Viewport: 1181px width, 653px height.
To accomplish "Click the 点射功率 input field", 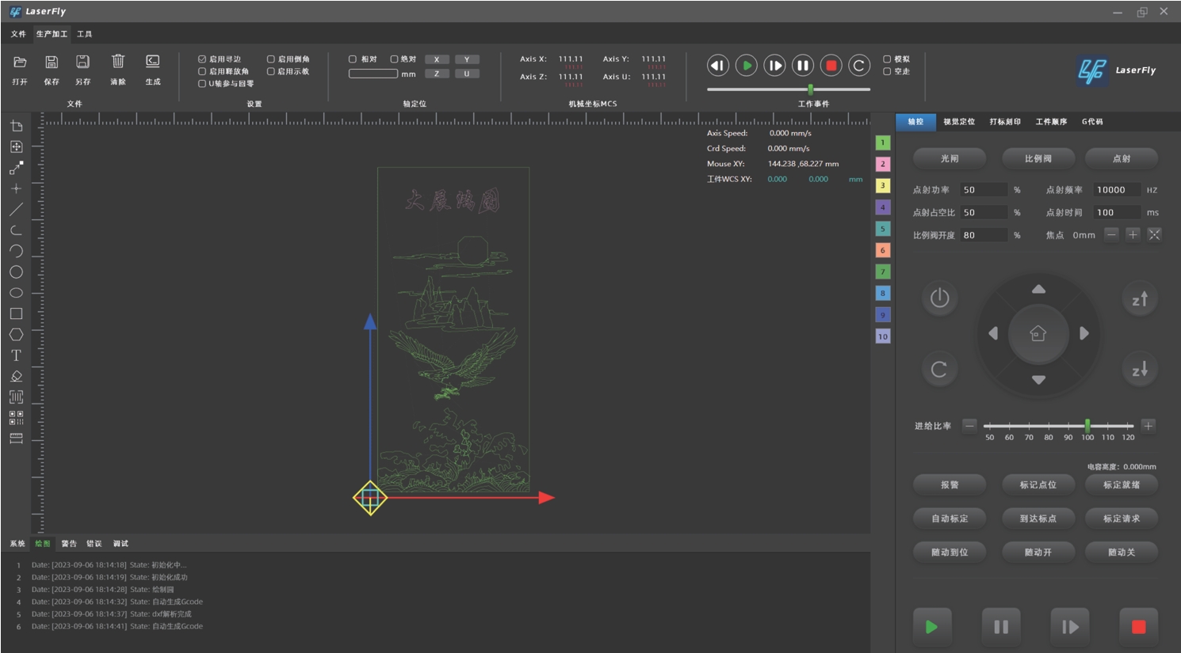I will click(x=983, y=190).
